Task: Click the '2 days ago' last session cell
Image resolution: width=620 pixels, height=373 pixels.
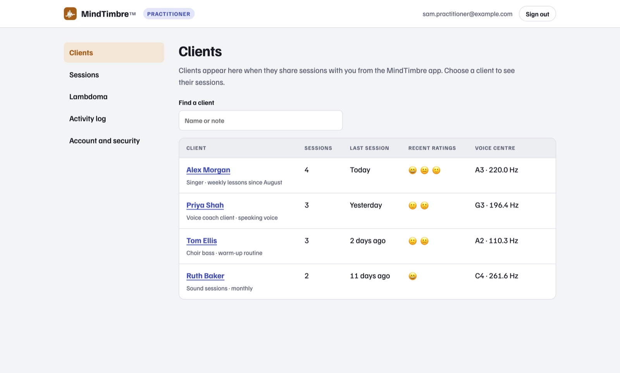Action: click(368, 241)
